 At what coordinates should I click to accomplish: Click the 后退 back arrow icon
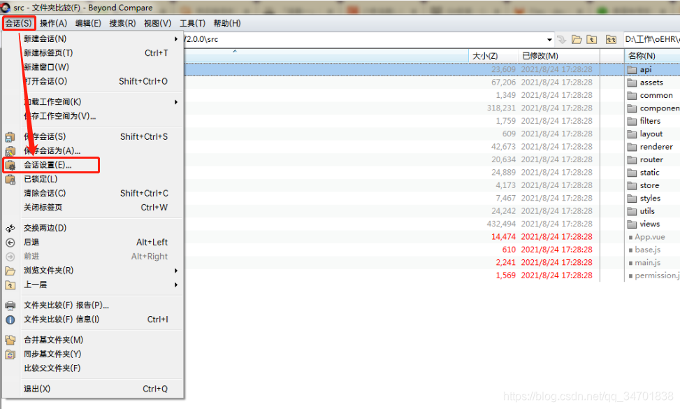pyautogui.click(x=10, y=243)
